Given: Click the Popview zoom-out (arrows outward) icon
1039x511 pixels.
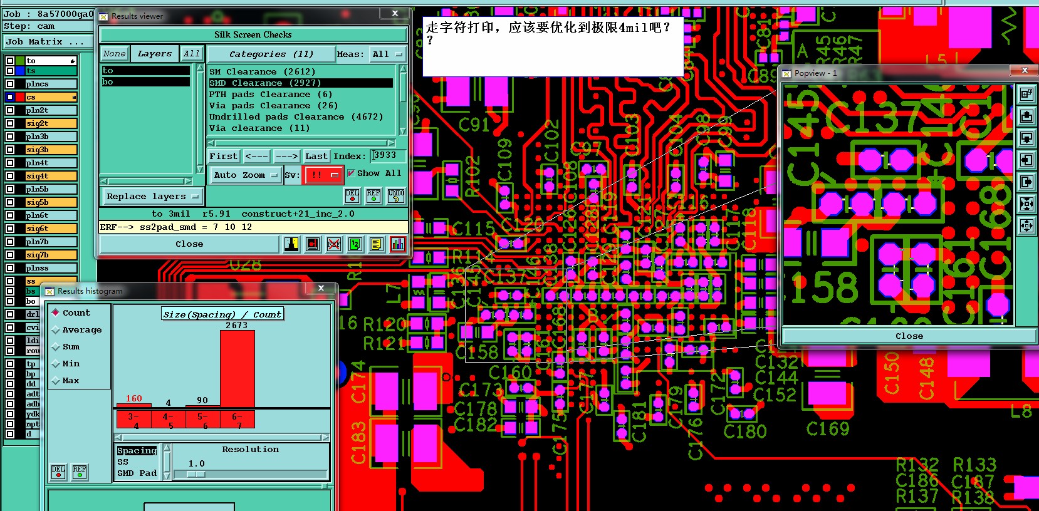Looking at the screenshot, I should click(x=1026, y=225).
